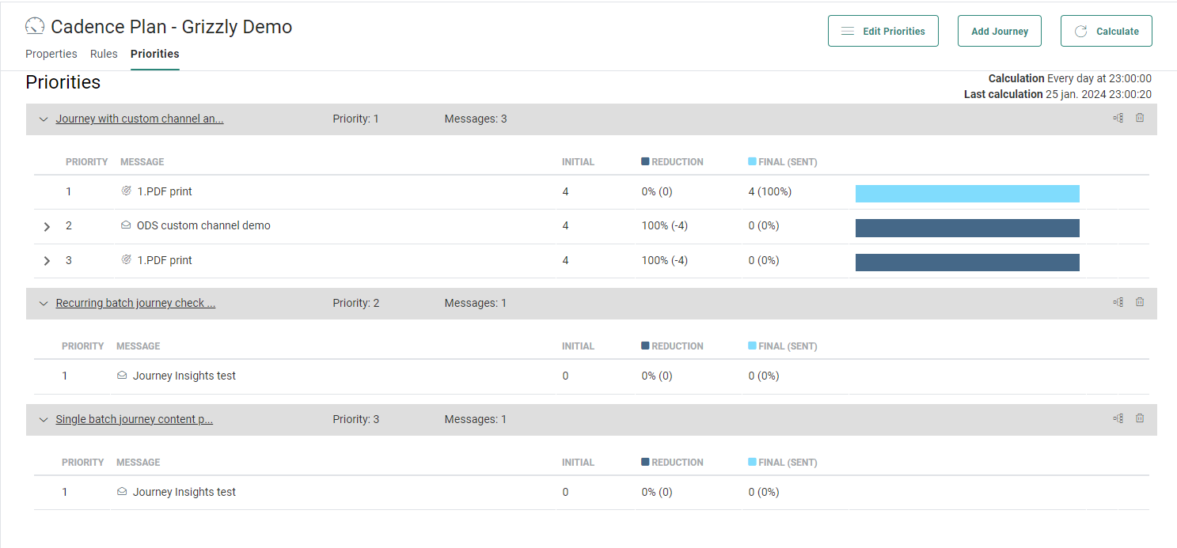1177x548 pixels.
Task: Click the Edit Priorities button
Action: click(x=883, y=31)
